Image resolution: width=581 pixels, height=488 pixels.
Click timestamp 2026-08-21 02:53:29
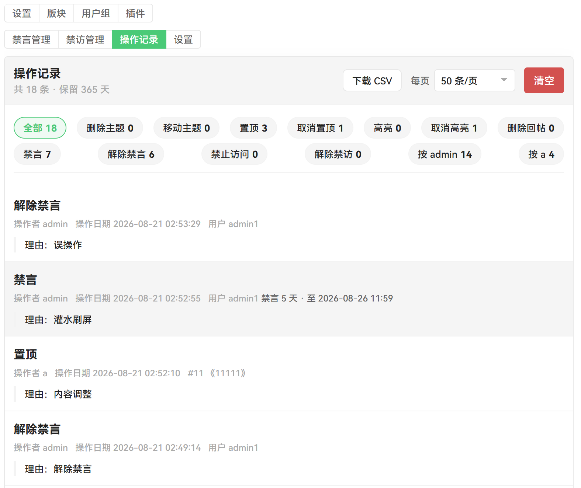point(157,224)
